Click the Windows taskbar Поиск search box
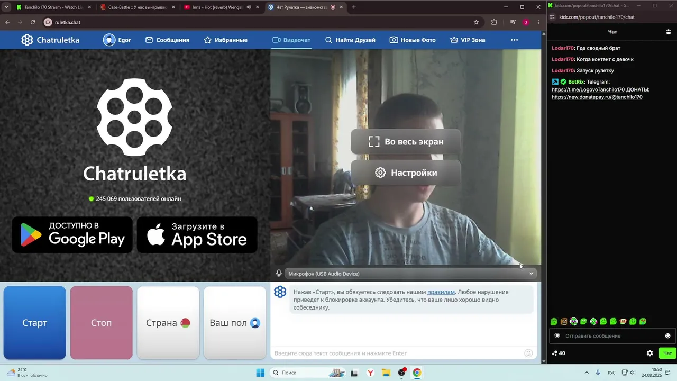Screen dimensions: 677x381 point(308,373)
